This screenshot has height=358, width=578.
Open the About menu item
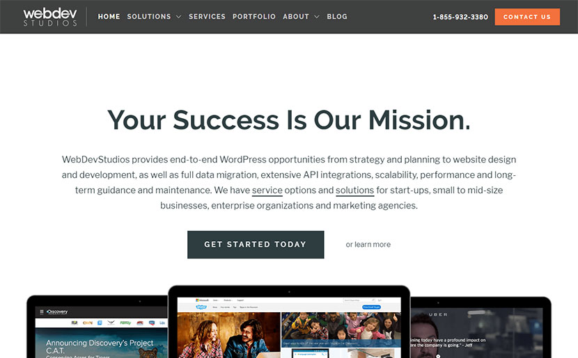(296, 17)
